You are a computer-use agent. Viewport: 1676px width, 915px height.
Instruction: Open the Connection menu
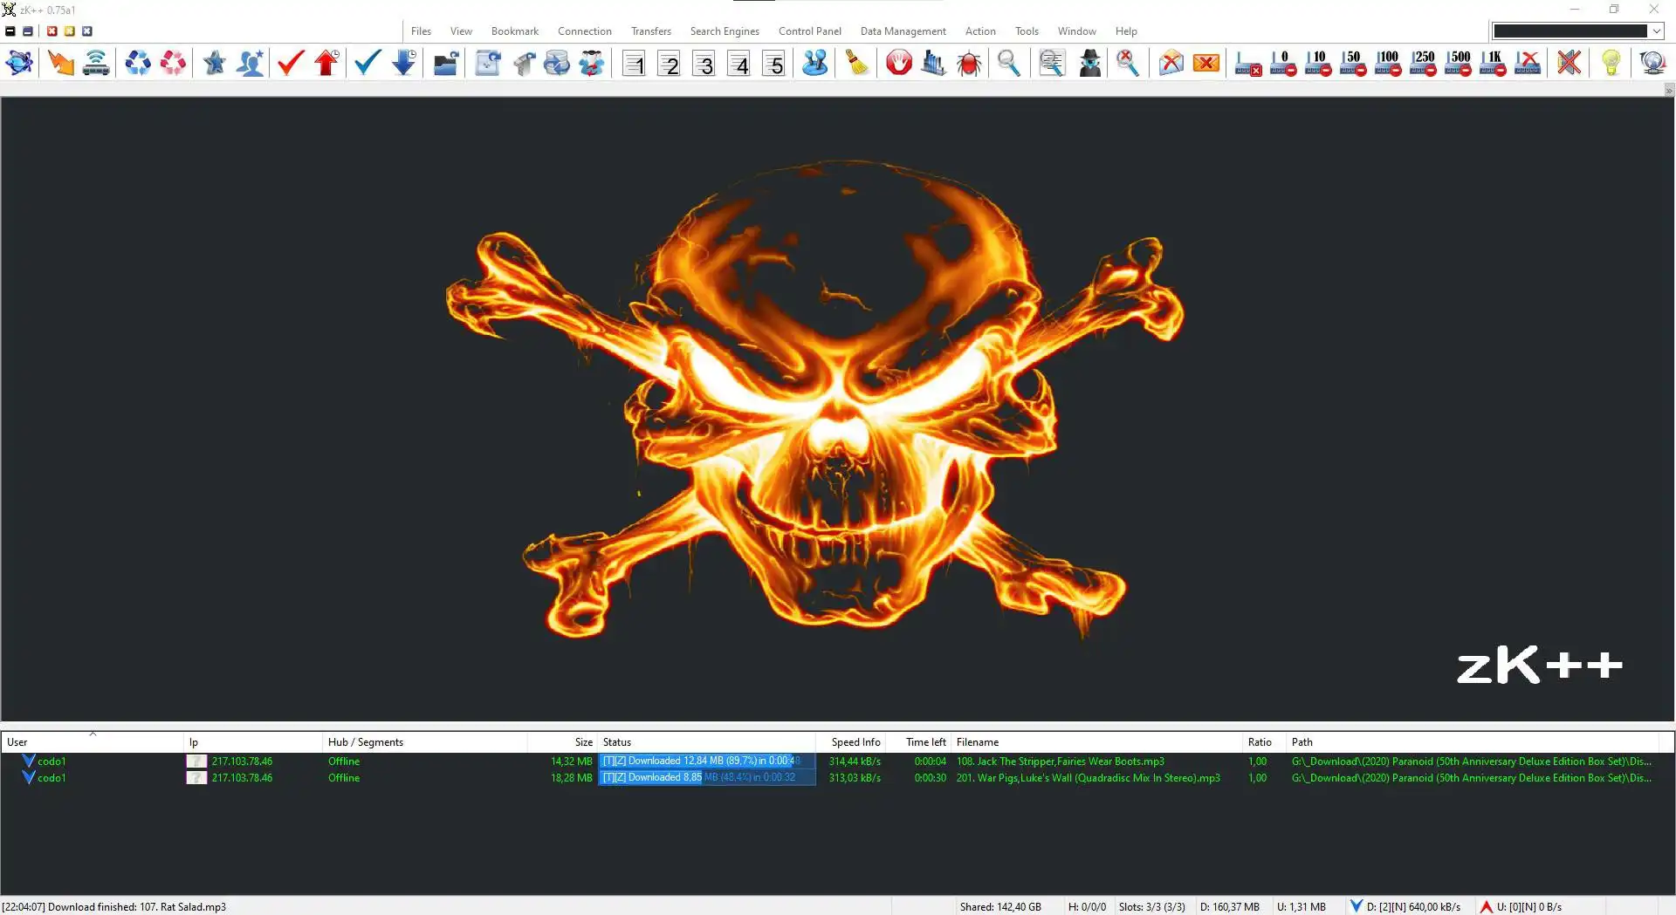(x=584, y=31)
